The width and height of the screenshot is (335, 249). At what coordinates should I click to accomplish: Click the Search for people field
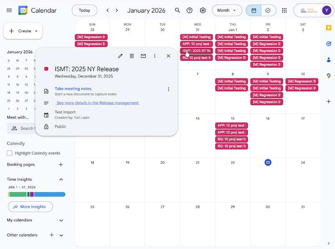(x=26, y=128)
